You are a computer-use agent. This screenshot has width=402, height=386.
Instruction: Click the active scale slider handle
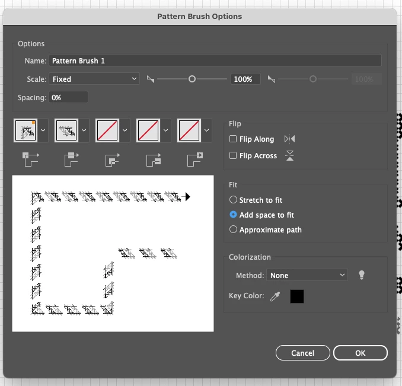192,79
